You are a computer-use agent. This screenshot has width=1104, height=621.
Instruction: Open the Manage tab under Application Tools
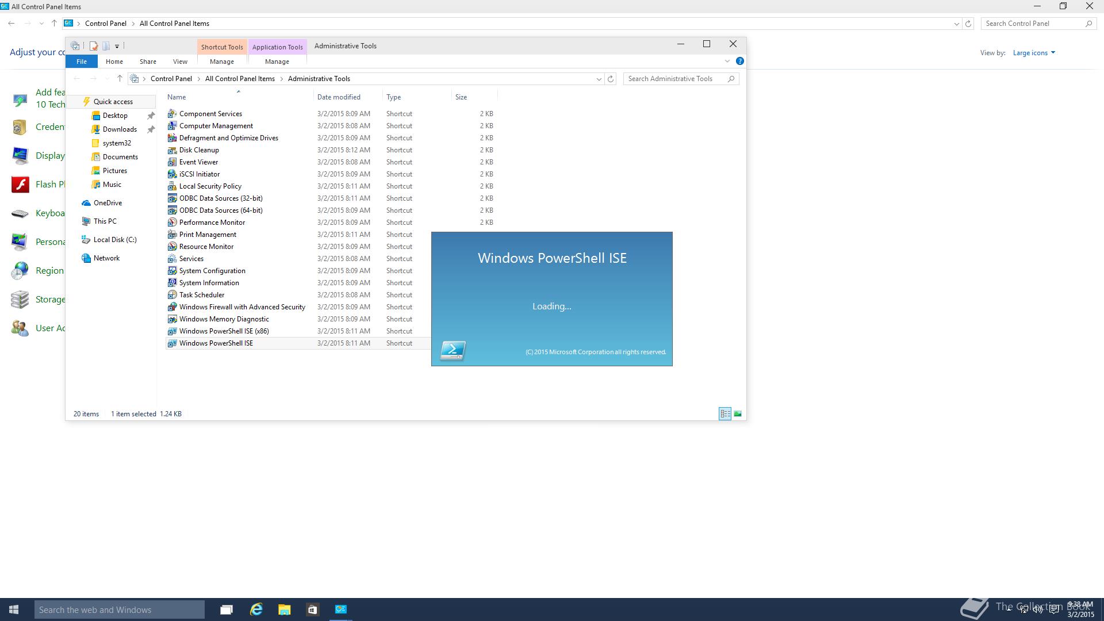(277, 62)
